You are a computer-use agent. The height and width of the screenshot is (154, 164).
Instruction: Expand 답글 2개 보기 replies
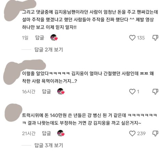(49, 50)
